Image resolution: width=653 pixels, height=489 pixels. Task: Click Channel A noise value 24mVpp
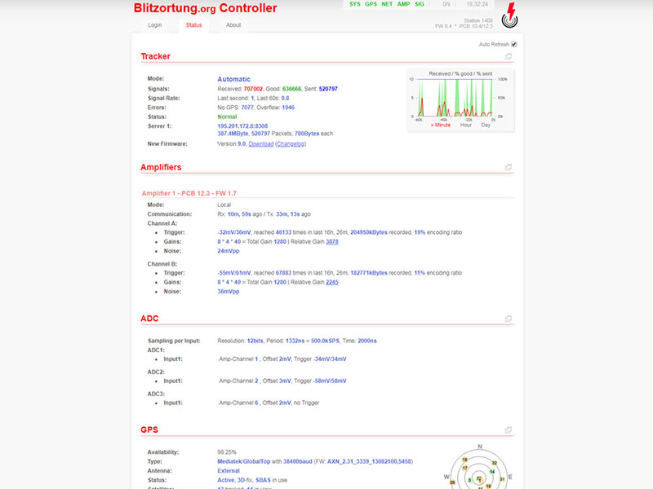[x=229, y=251]
